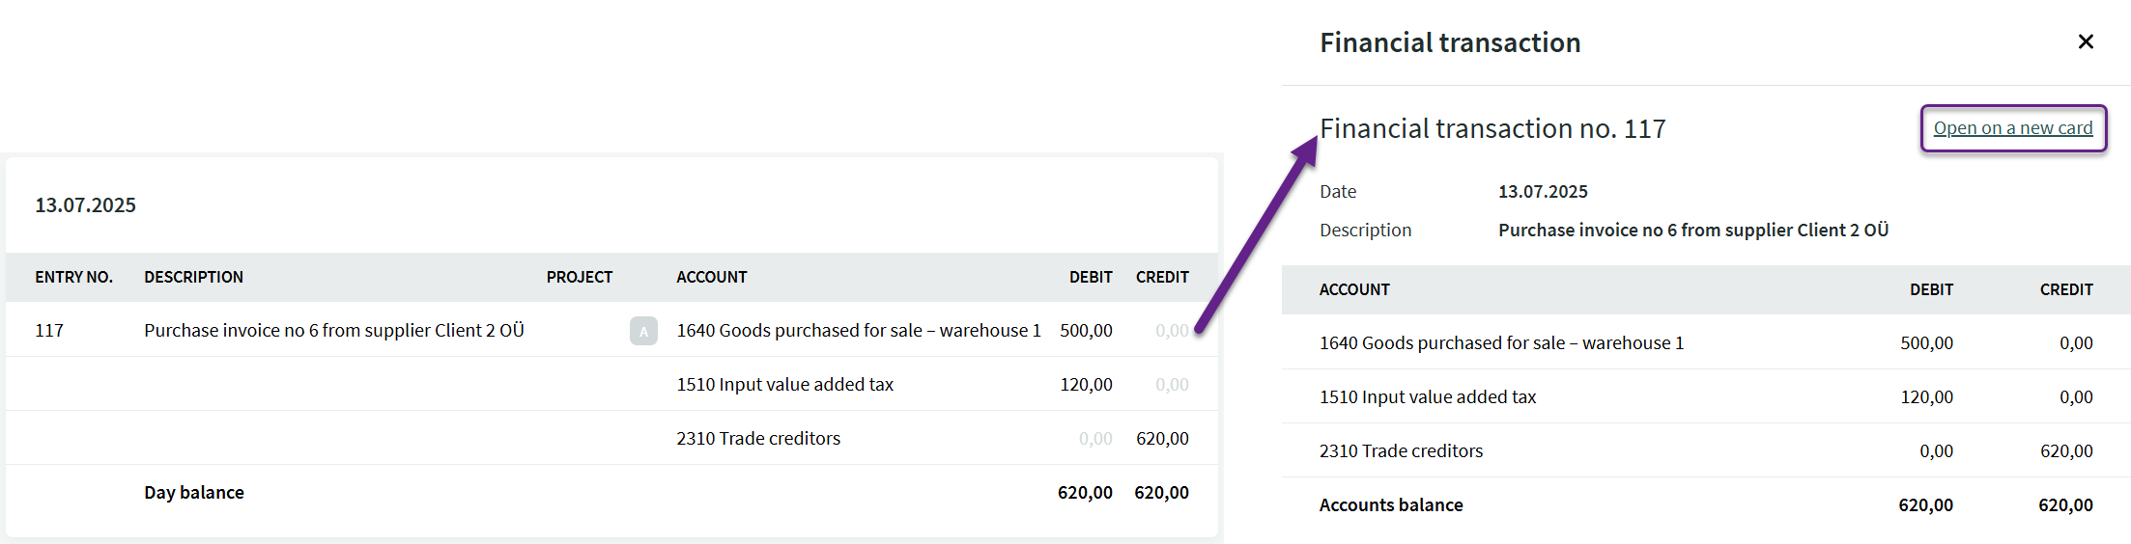
Task: Select '2310 Trade creditors' in the journal table
Action: [x=758, y=438]
